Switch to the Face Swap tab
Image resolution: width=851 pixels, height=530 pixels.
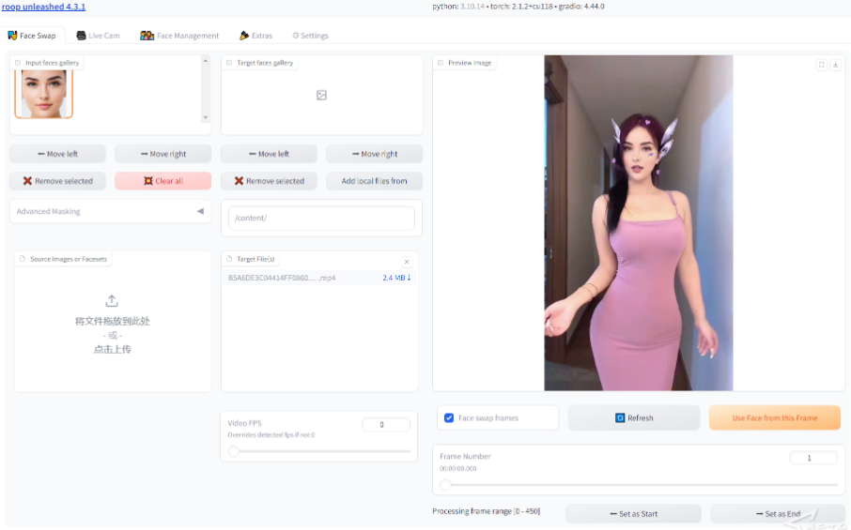(x=32, y=36)
